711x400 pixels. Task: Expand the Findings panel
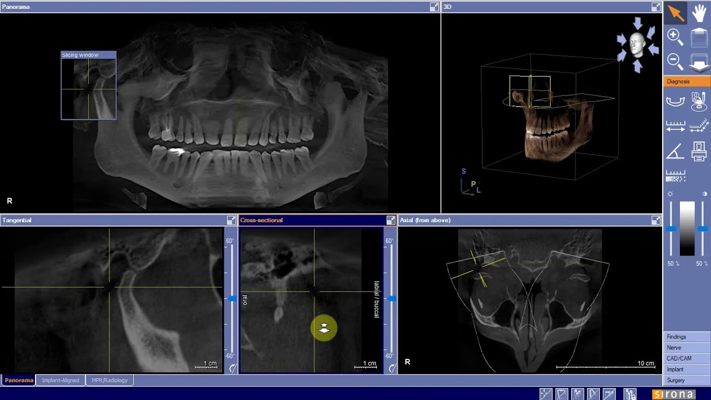pos(687,337)
